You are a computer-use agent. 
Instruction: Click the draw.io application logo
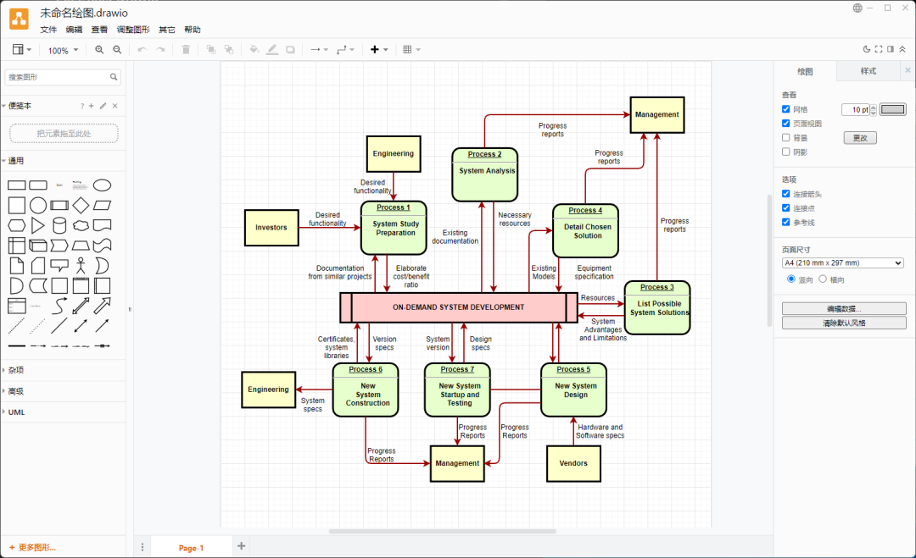tap(19, 19)
